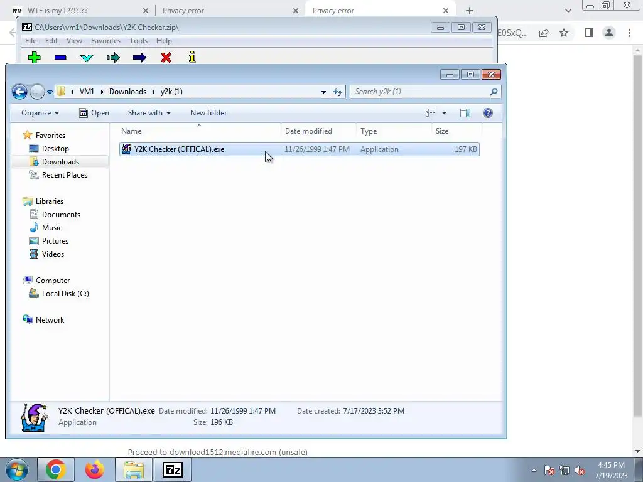
Task: Open the Share with dropdown
Action: pyautogui.click(x=149, y=113)
